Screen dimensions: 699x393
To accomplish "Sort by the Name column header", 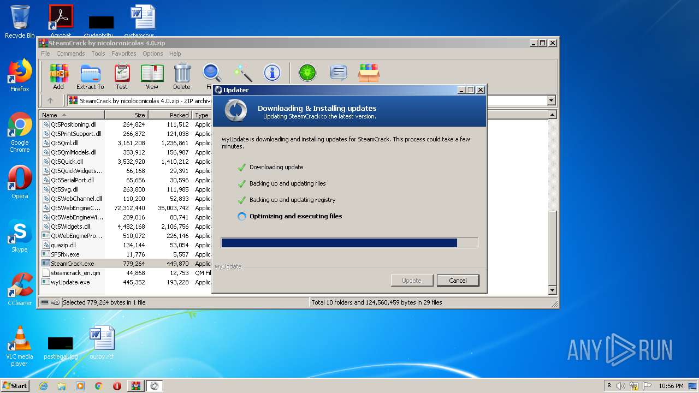I will coord(72,115).
